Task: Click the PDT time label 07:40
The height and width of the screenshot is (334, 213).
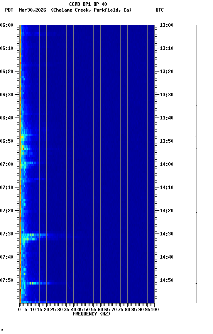Action: (x=7, y=257)
